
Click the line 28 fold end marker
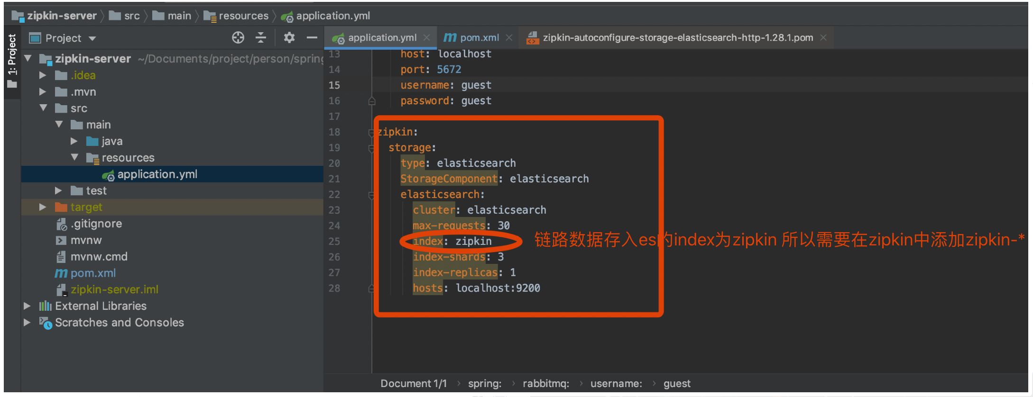(x=372, y=288)
